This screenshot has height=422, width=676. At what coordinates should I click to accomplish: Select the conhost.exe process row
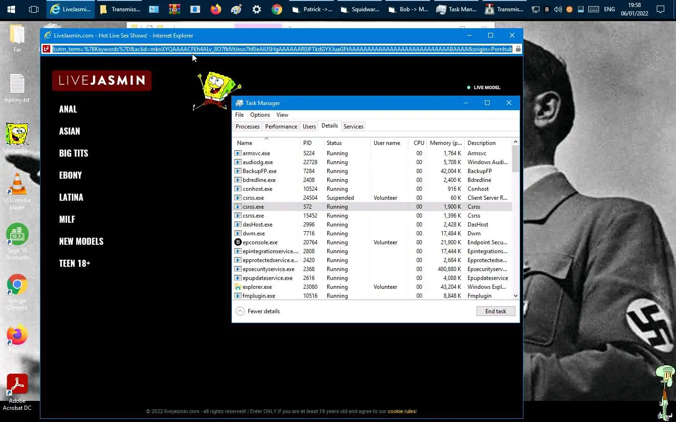(372, 189)
